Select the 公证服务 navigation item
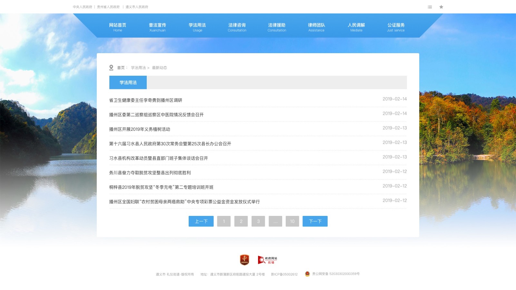Image resolution: width=516 pixels, height=290 pixels. tap(396, 27)
